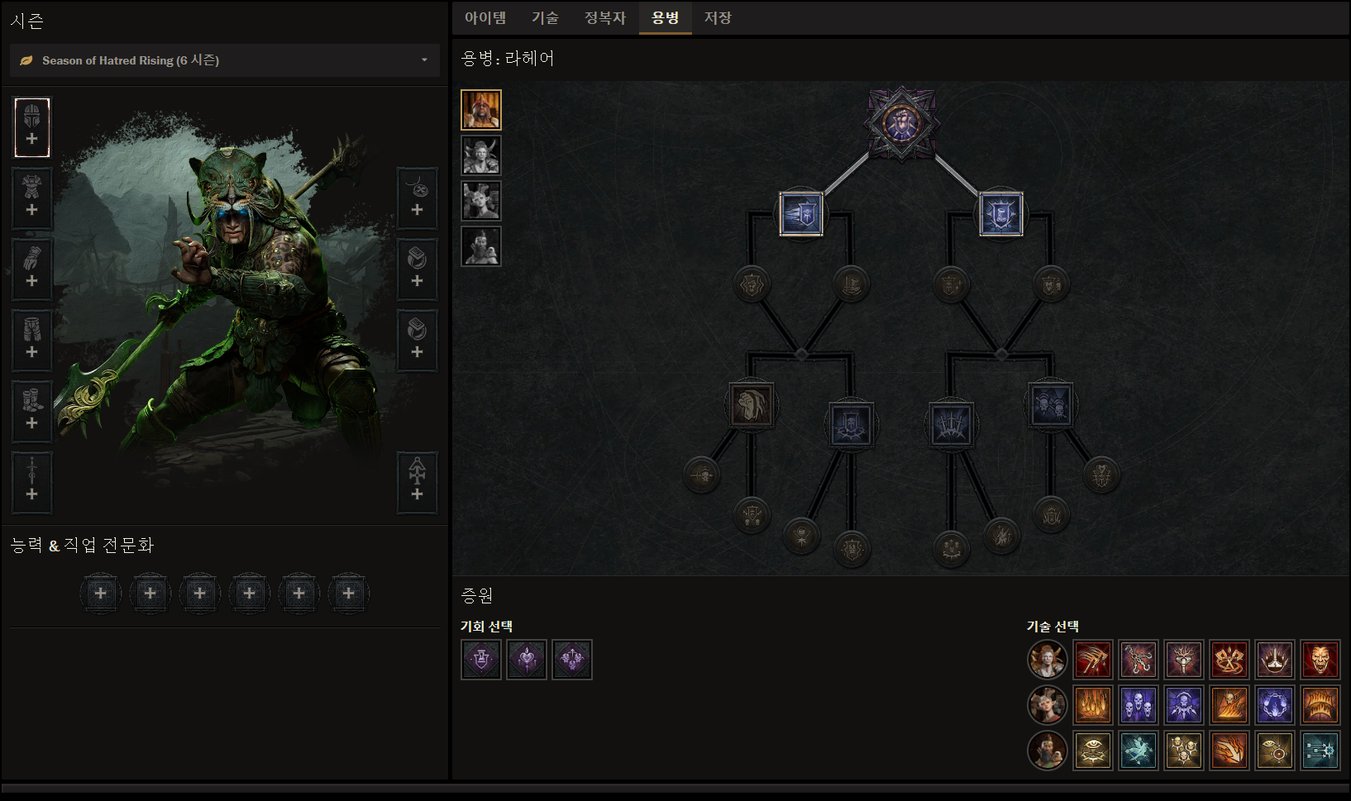The image size is (1351, 801).
Task: Select the flaming arrow skill icon
Action: point(1229,751)
